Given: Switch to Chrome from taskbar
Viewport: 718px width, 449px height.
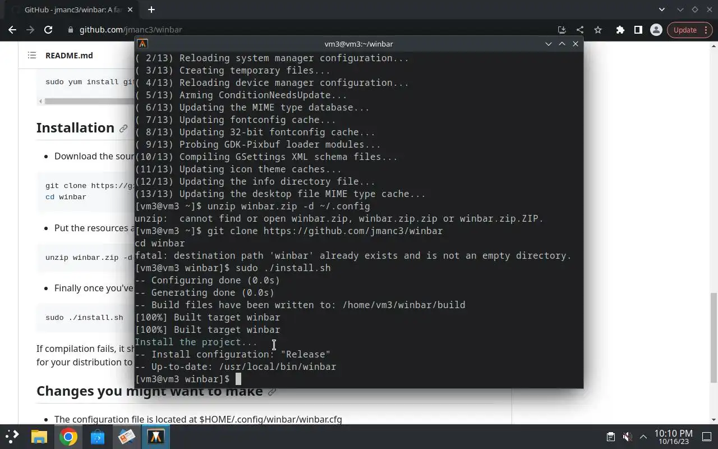Looking at the screenshot, I should 68,437.
